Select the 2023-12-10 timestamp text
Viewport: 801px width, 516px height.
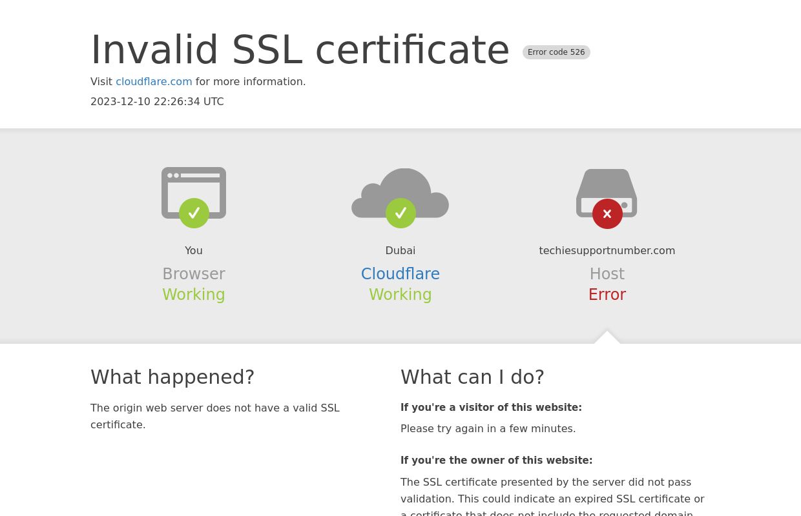point(157,101)
